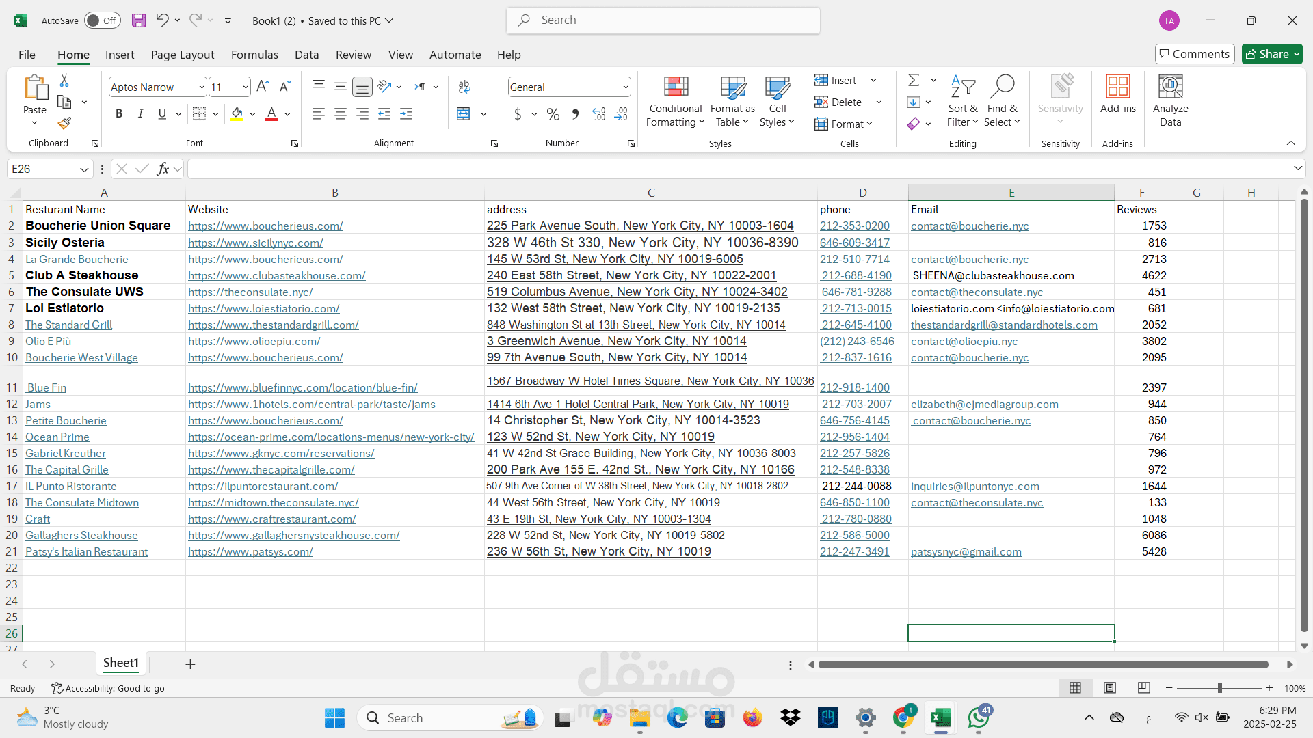Click the Center alignment icon

tap(341, 114)
